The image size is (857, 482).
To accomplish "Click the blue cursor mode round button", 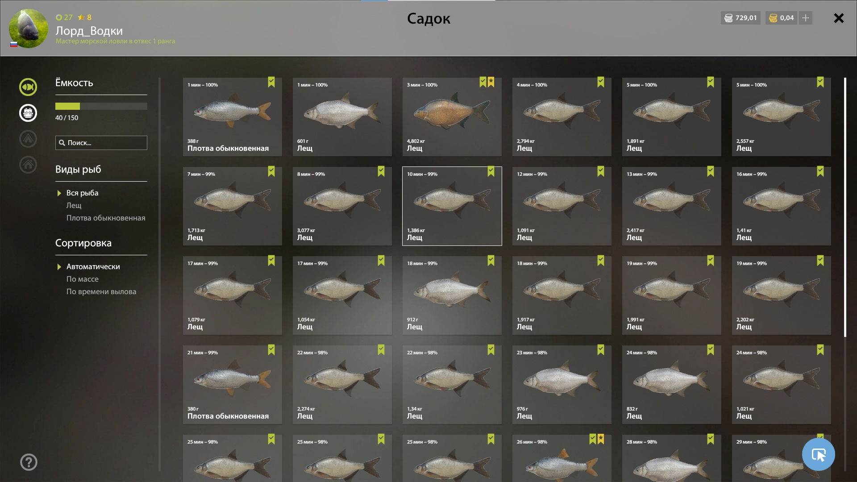I will click(x=818, y=454).
